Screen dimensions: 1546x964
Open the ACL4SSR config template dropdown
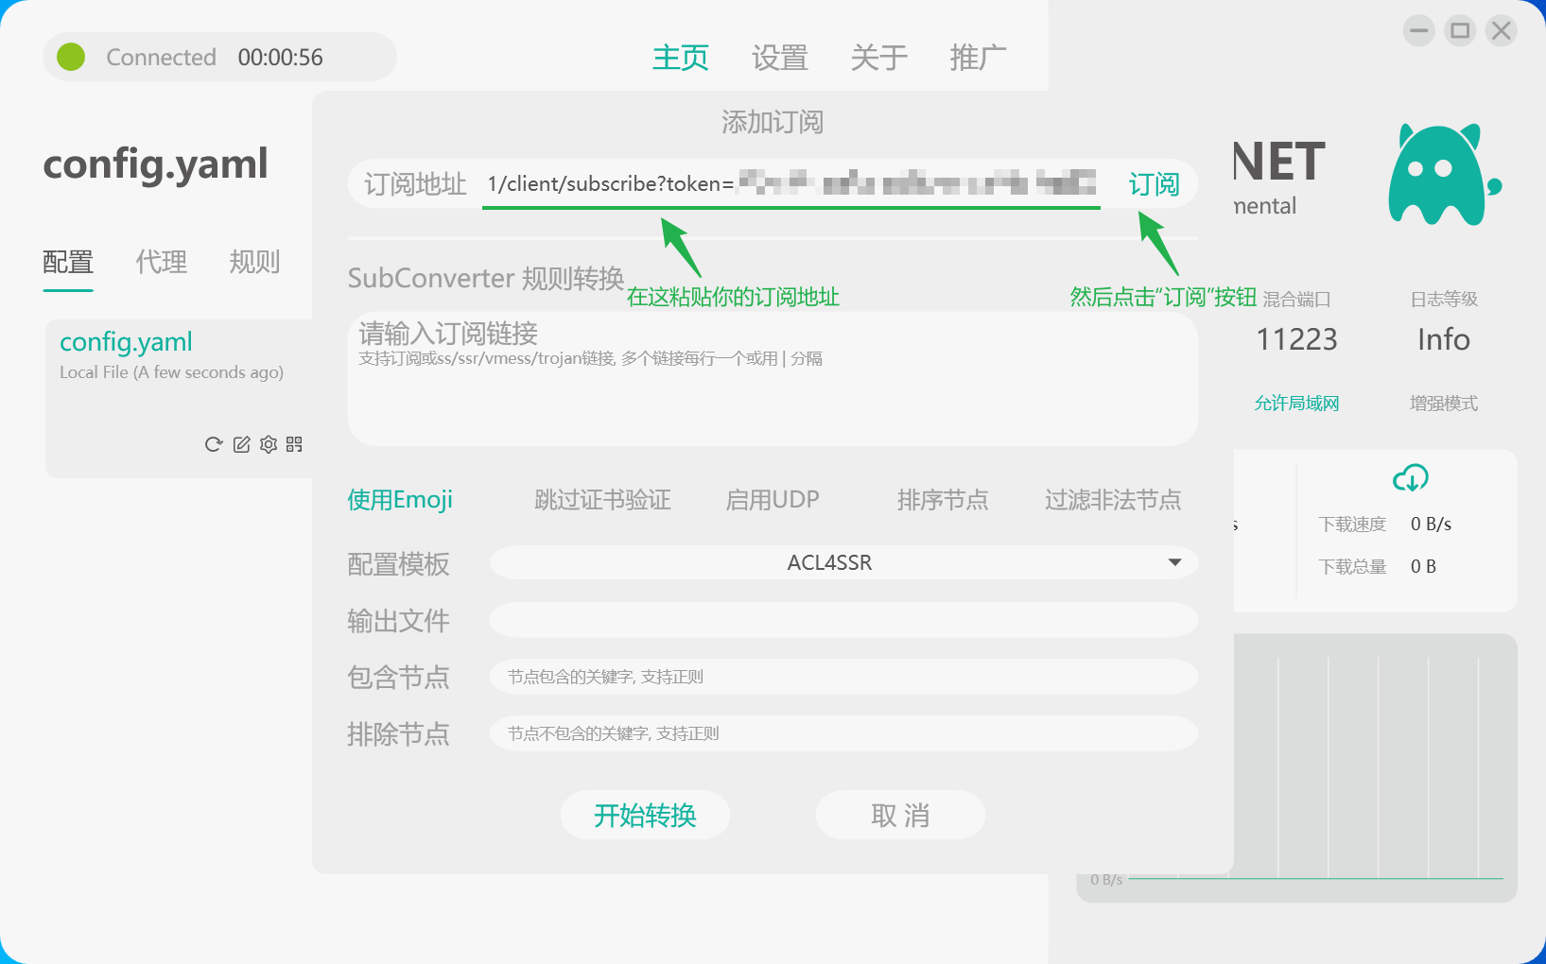pos(829,563)
